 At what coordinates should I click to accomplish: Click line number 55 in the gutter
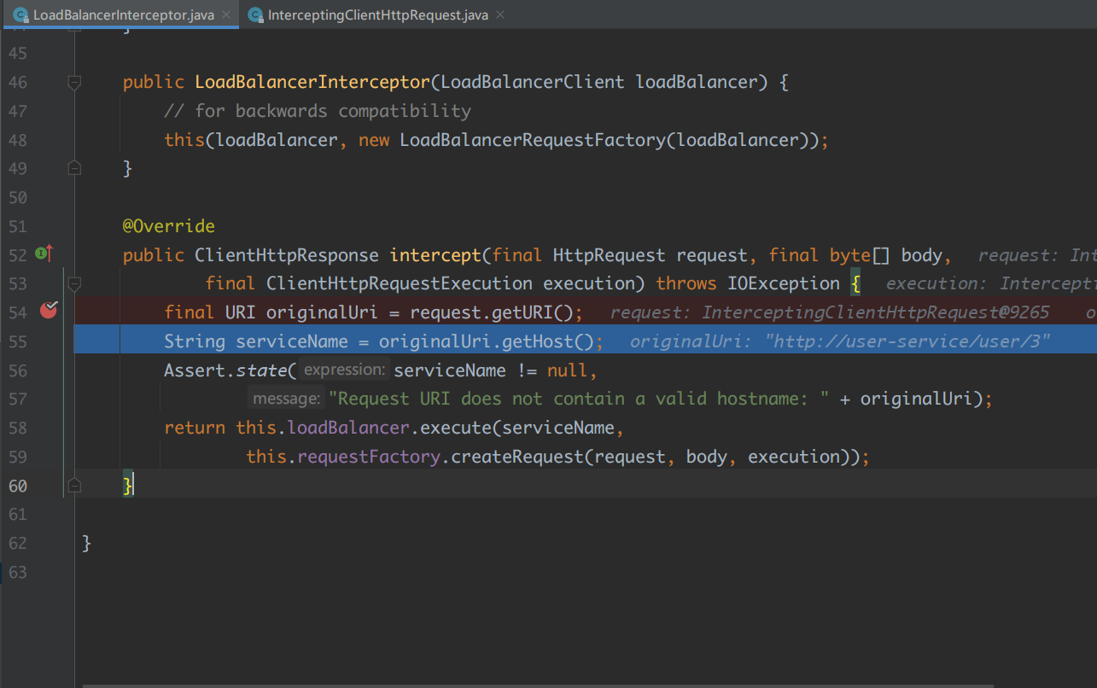[x=17, y=341]
